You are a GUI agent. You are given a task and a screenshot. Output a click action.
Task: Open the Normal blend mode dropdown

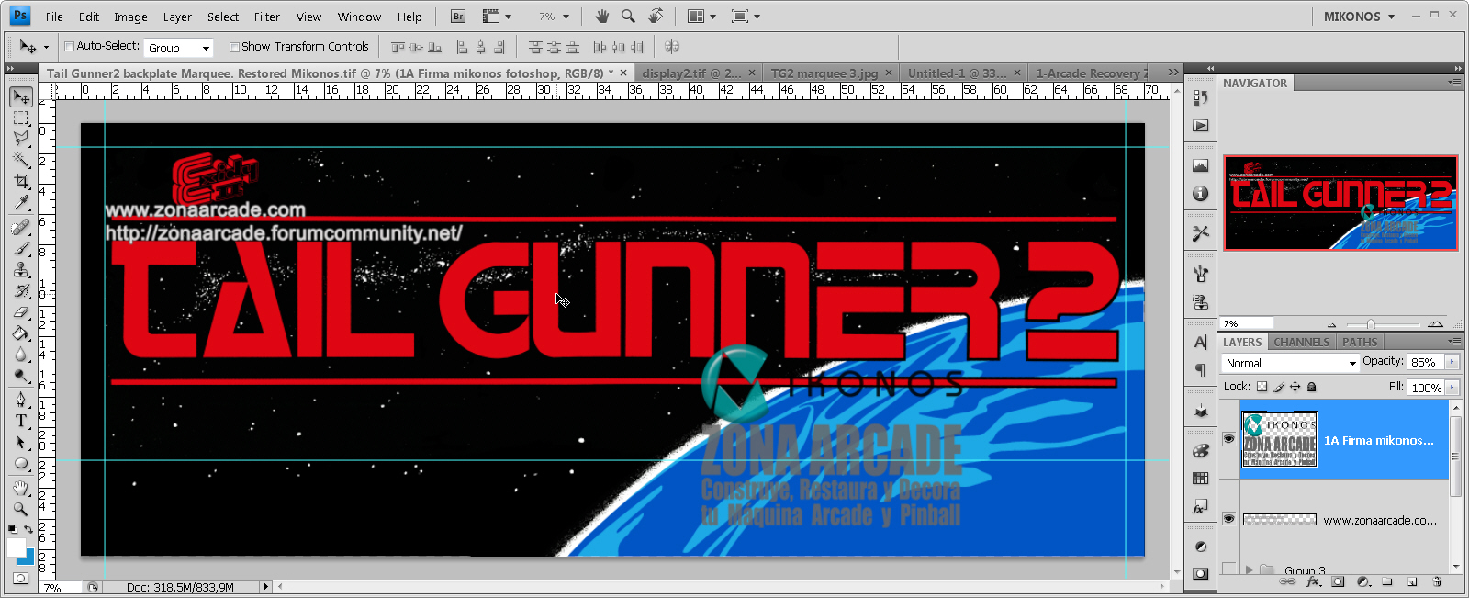coord(1290,363)
